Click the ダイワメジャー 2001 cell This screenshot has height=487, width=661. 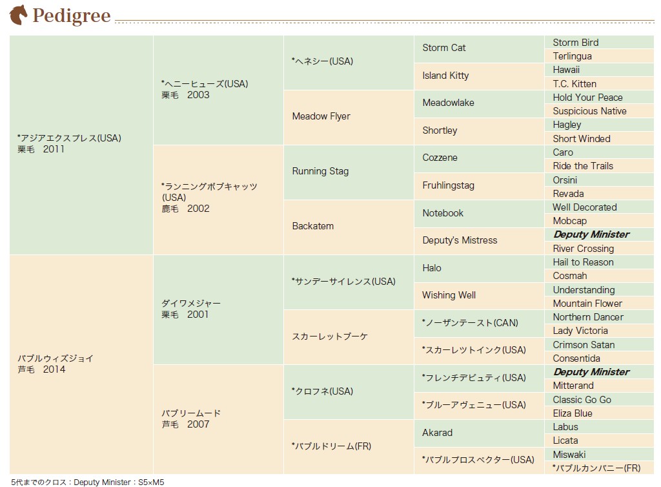pos(218,309)
